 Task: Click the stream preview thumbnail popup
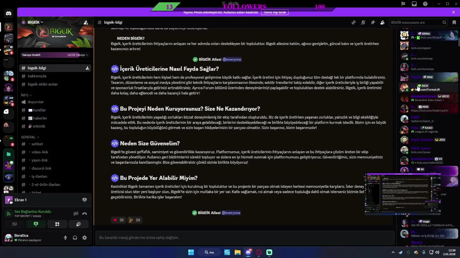tap(403, 194)
